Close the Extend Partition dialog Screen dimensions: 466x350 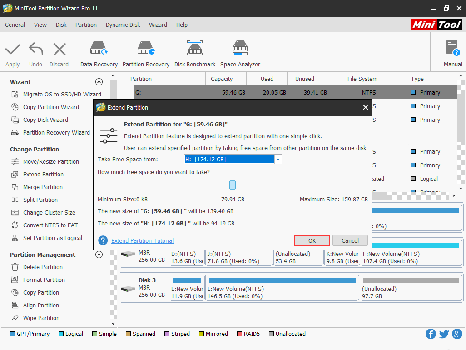tap(366, 107)
